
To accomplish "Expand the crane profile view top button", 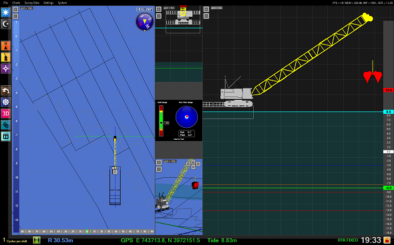I will tap(206, 9).
